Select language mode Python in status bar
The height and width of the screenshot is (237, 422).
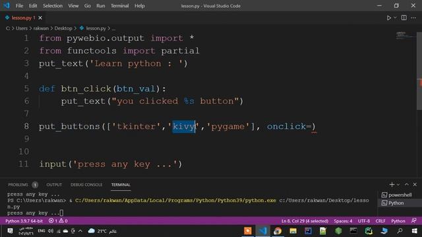(398, 221)
